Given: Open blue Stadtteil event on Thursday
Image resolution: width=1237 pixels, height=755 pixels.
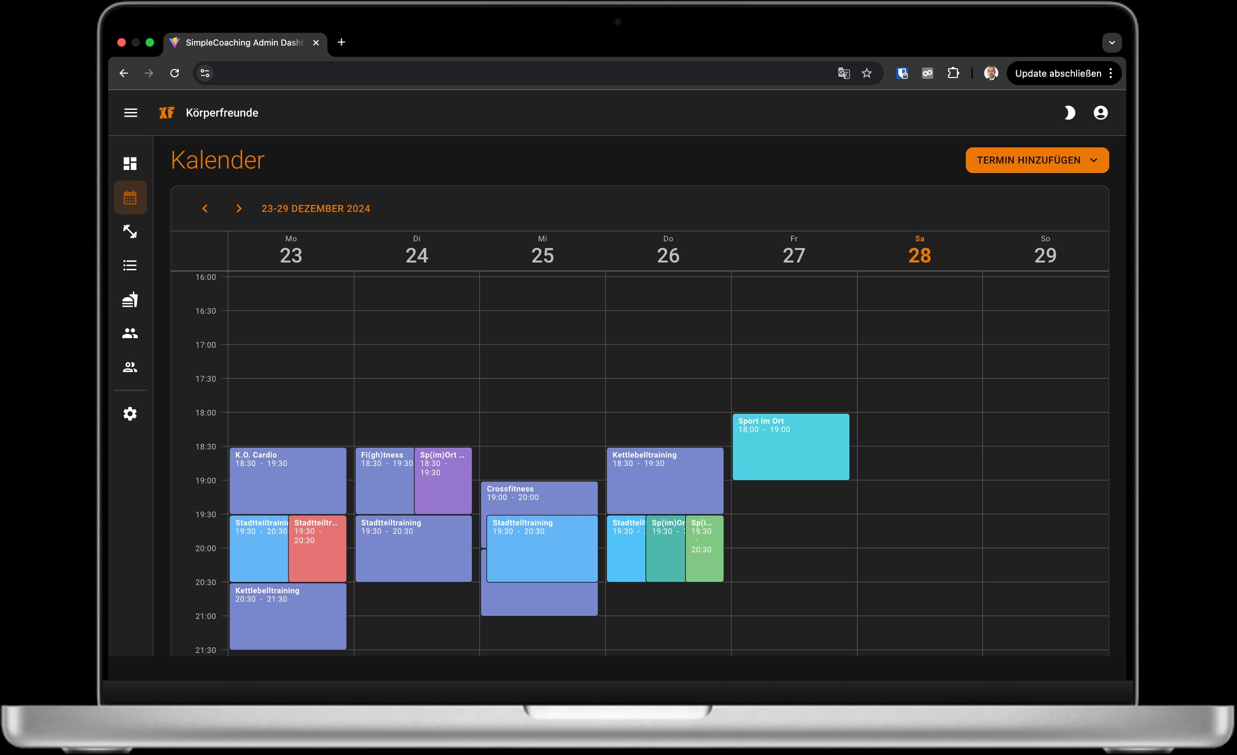Looking at the screenshot, I should tap(626, 549).
